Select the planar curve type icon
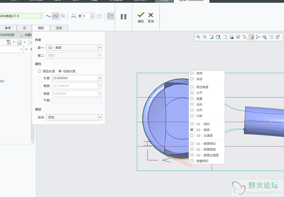Viewport: 284px width, 197px height. click(x=55, y=16)
